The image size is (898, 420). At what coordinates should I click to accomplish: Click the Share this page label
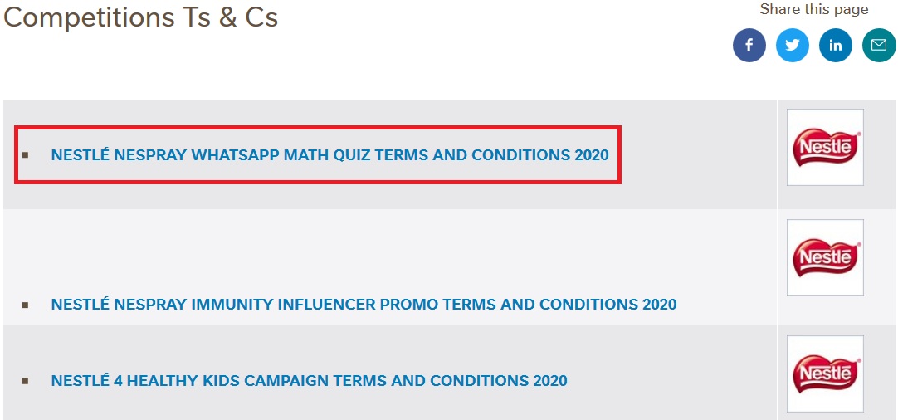point(813,10)
